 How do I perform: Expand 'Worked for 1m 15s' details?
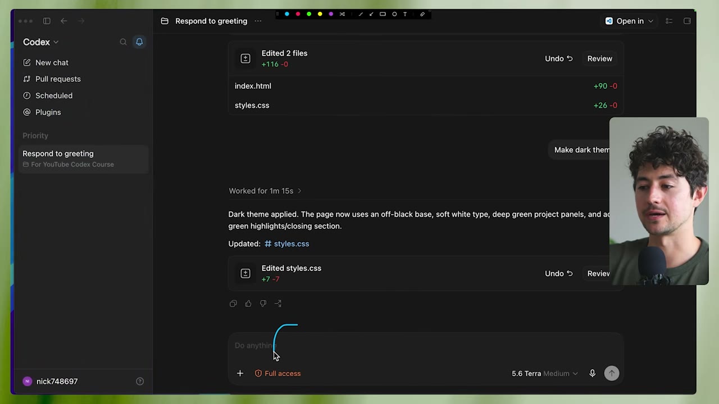click(x=265, y=191)
